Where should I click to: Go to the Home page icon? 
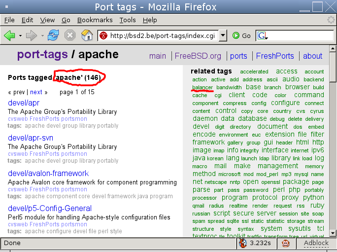(87, 36)
